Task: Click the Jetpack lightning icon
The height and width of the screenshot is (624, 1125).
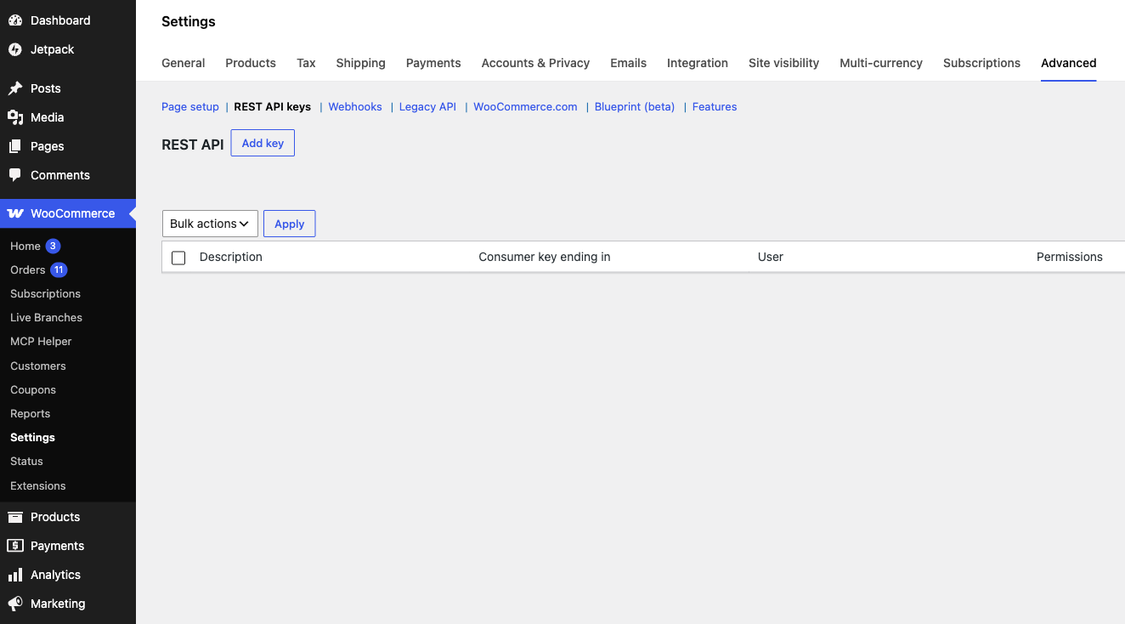Action: [x=15, y=49]
